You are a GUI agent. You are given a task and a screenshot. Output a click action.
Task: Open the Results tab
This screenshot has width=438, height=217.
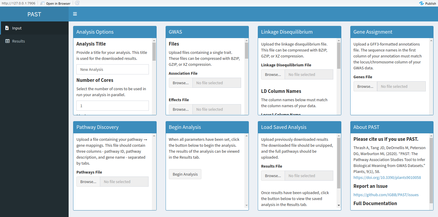[34, 41]
